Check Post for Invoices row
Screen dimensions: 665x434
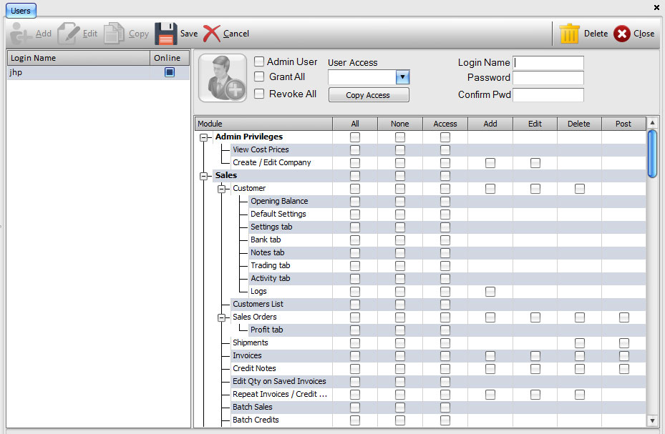tap(624, 356)
